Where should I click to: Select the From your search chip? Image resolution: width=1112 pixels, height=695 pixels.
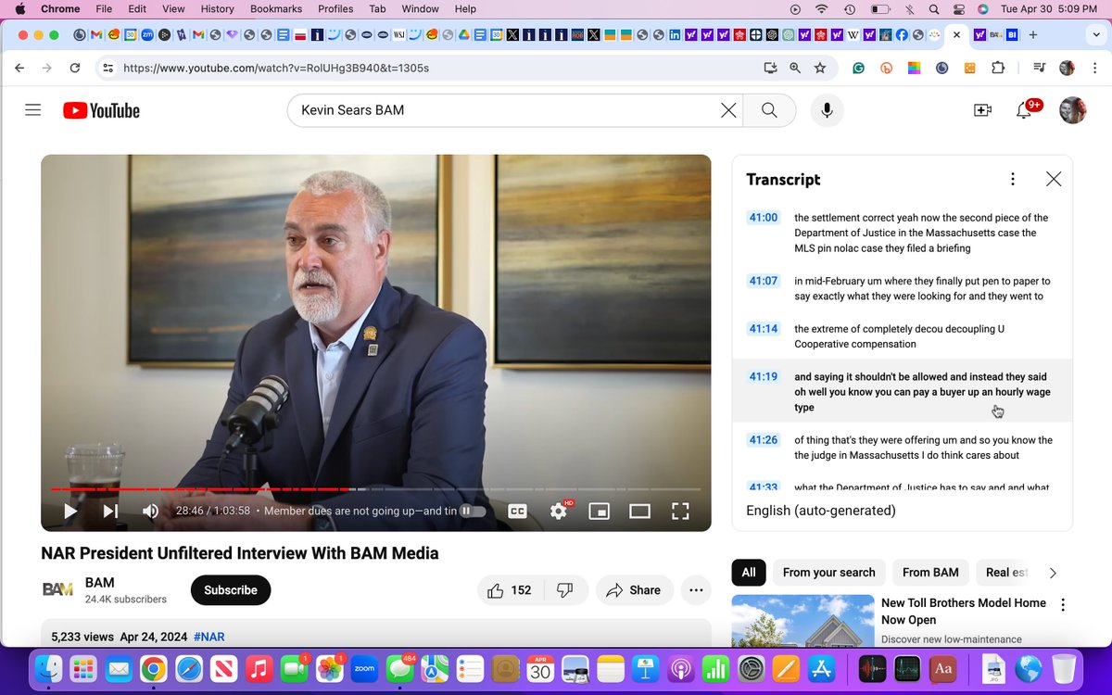pyautogui.click(x=829, y=573)
